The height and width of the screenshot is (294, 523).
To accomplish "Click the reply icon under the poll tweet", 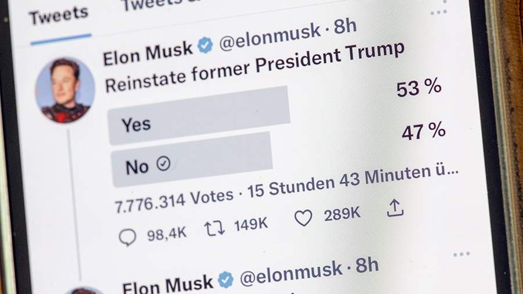I will point(127,236).
